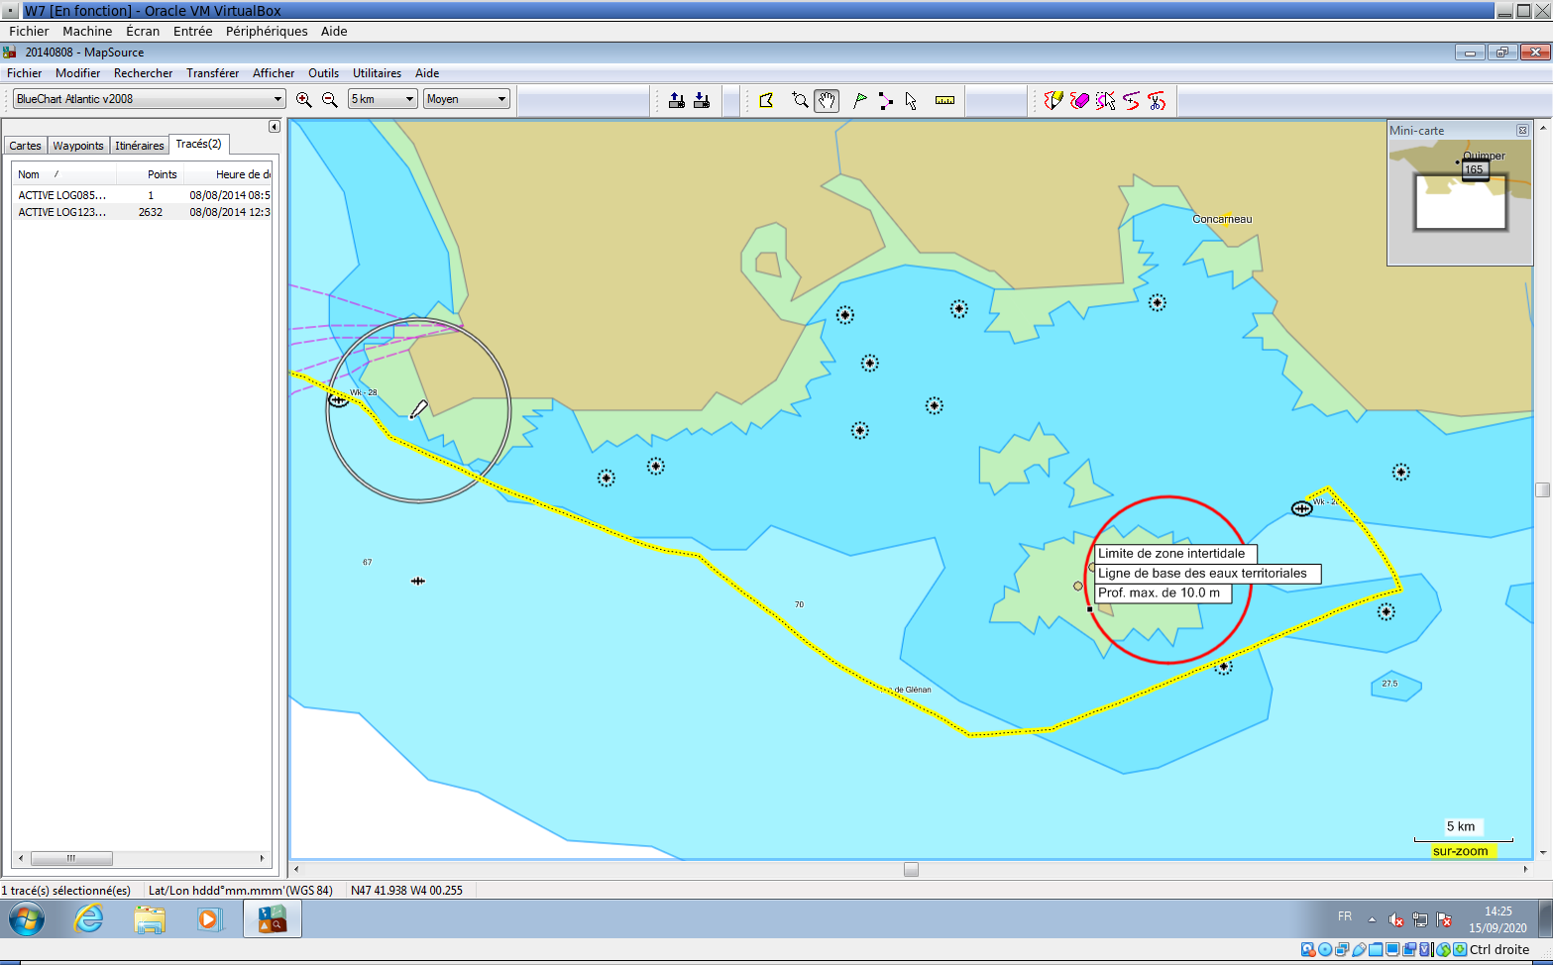Click the map vertical scrollbar thumb
Image resolution: width=1553 pixels, height=965 pixels.
coord(1542,489)
